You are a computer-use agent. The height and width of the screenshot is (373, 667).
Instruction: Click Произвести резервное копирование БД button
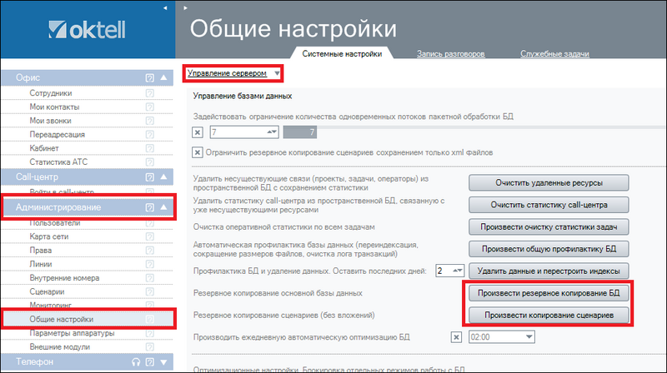click(x=547, y=293)
